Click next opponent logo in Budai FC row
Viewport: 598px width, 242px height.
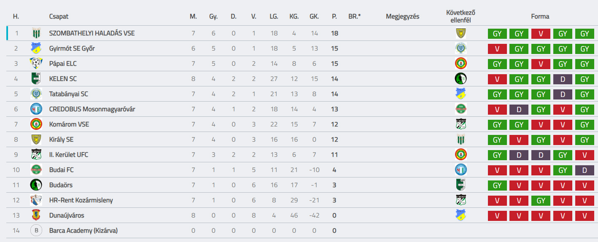[x=461, y=170]
